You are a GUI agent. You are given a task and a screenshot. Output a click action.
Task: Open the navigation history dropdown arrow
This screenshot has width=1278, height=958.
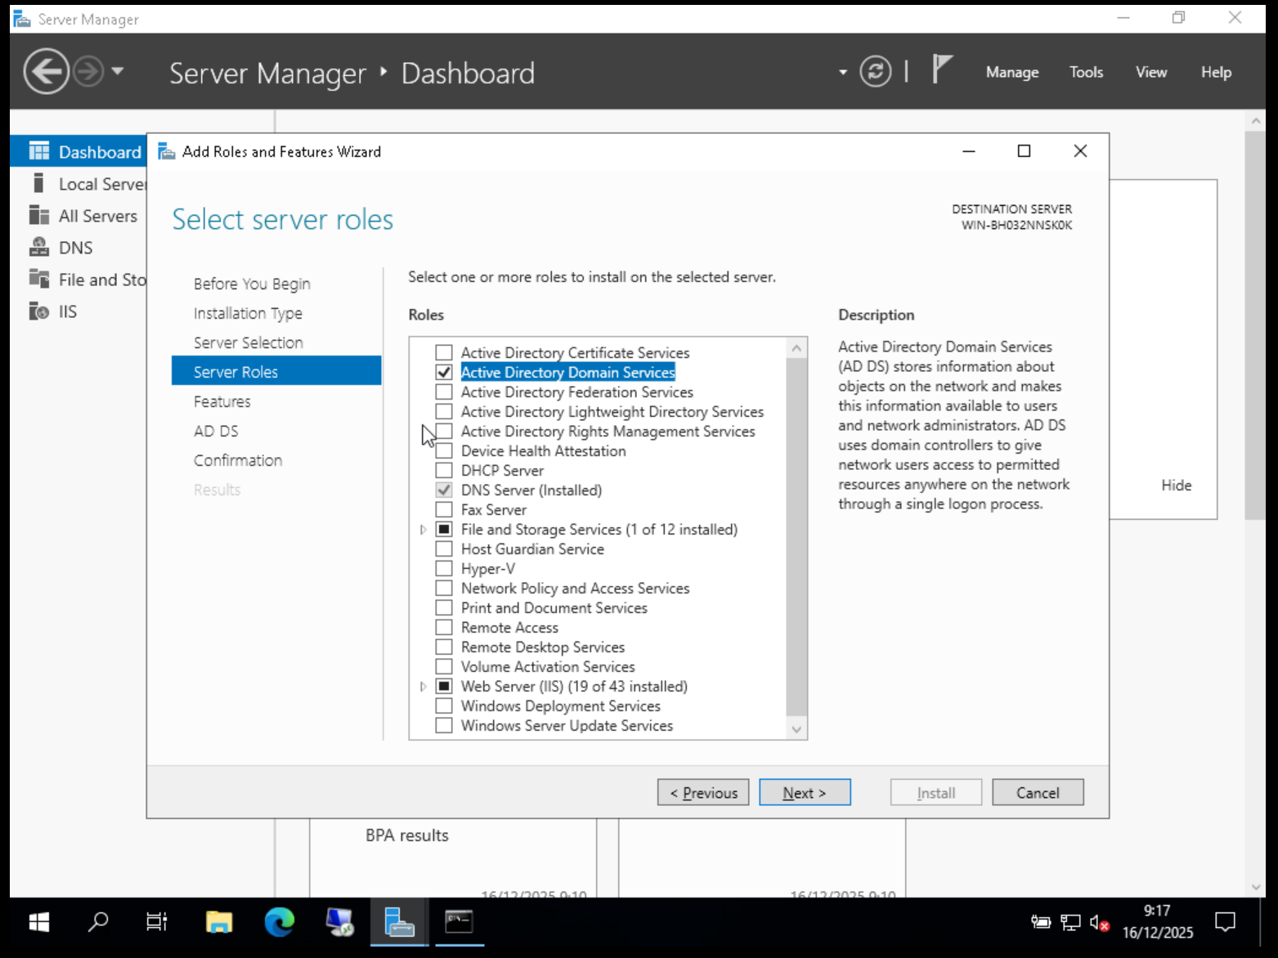(118, 72)
